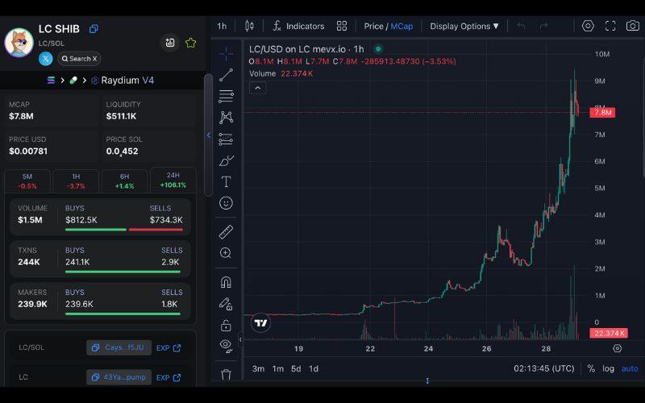
Task: Toggle lock all drawings
Action: [226, 326]
